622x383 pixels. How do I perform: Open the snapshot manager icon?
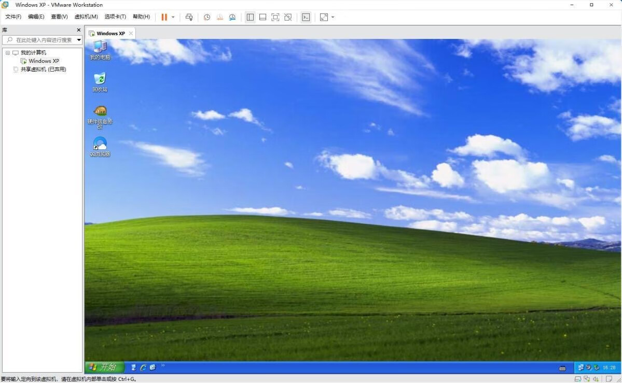pos(232,17)
